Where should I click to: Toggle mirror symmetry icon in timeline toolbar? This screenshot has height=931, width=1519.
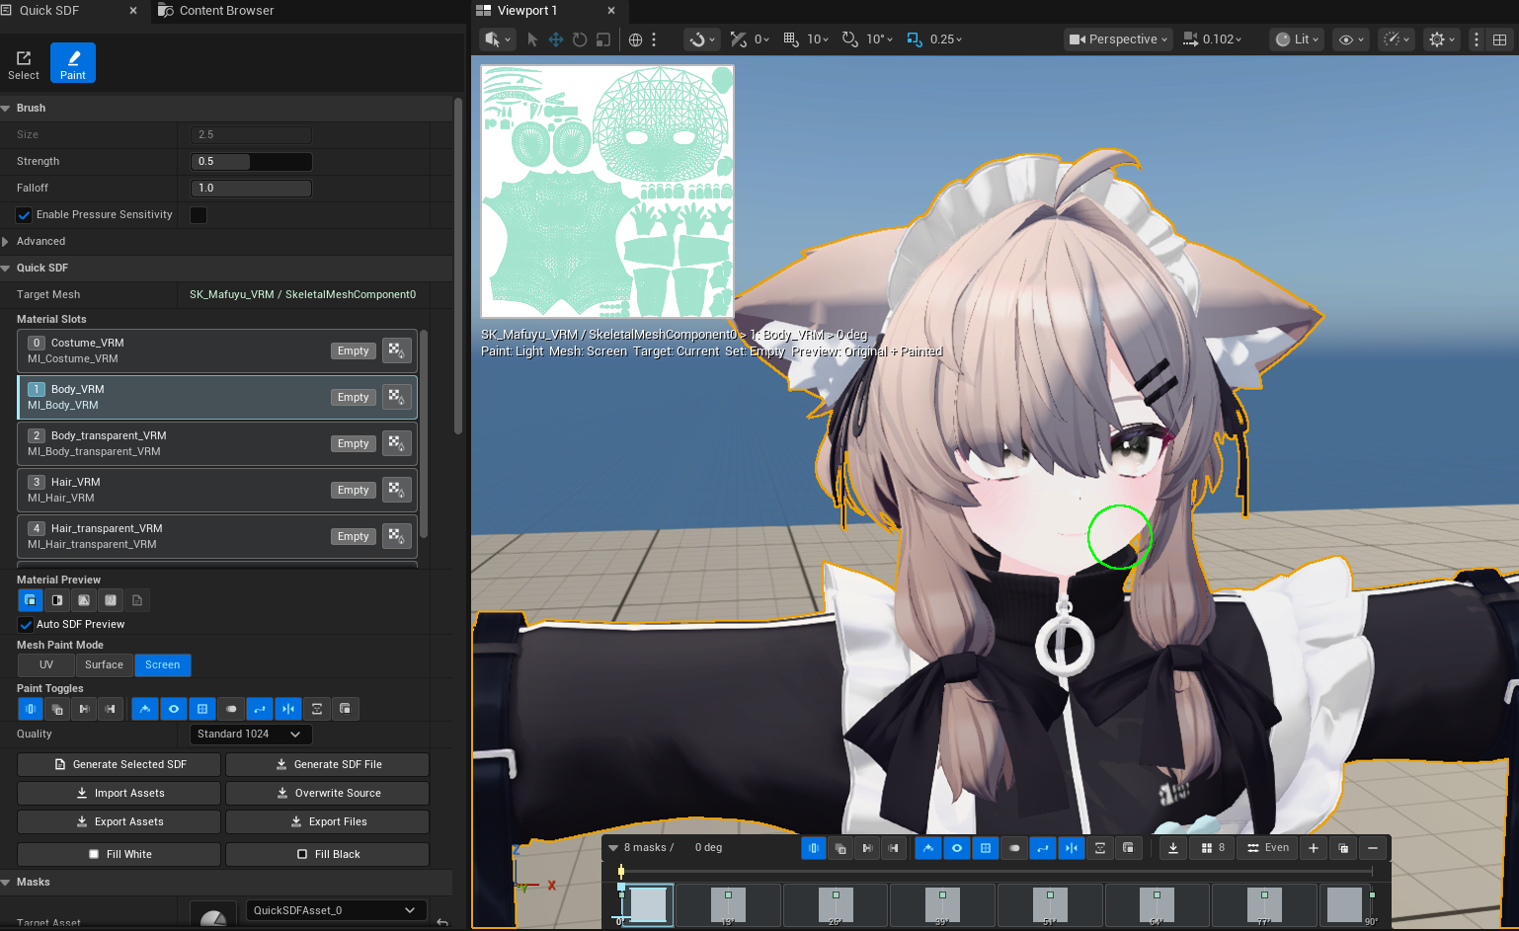click(x=1072, y=848)
